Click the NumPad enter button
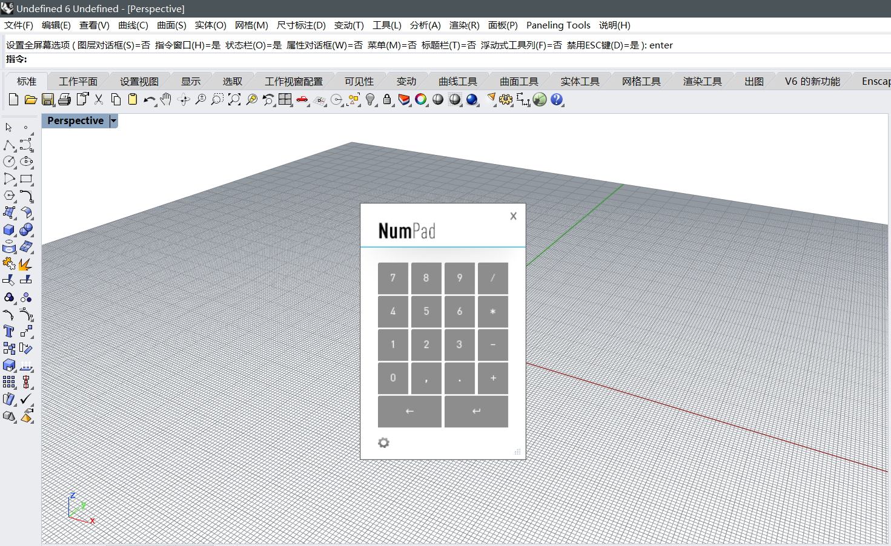Image resolution: width=891 pixels, height=546 pixels. pos(477,411)
